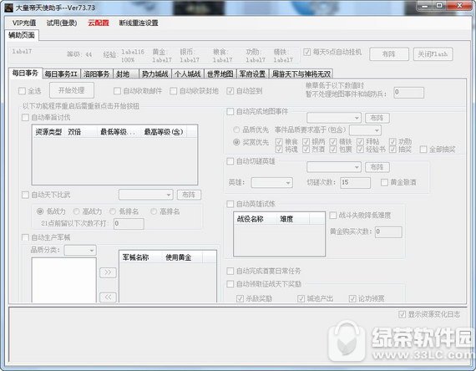This screenshot has width=476, height=371.
Task: Switch to the 周游天下与神将无双 tab
Action: coord(301,74)
